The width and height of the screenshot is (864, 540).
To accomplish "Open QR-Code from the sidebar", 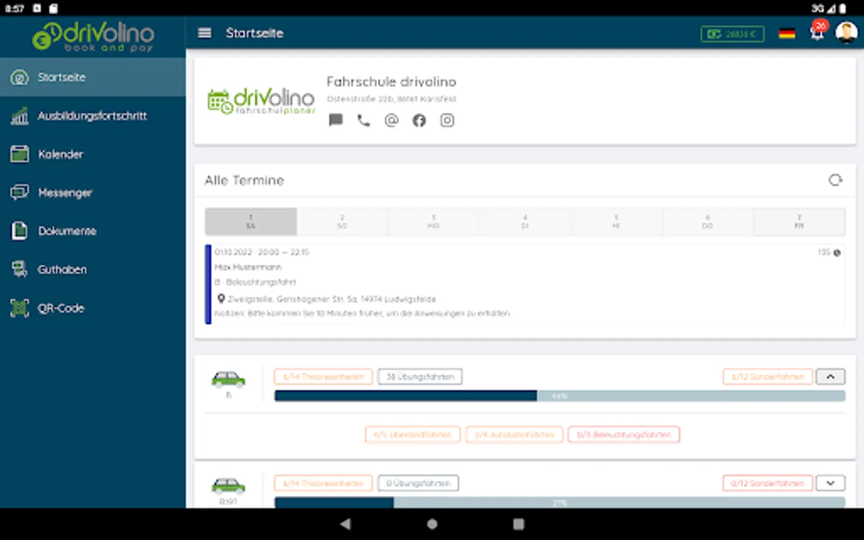I will (x=93, y=308).
